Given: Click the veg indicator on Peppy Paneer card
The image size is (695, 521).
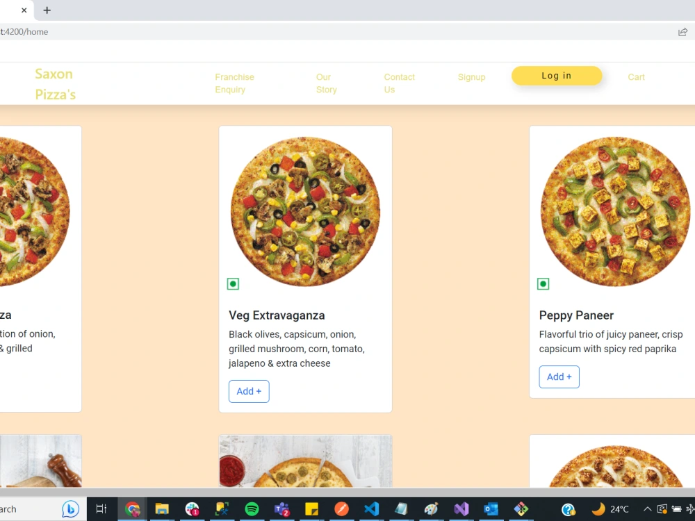Looking at the screenshot, I should click(543, 283).
